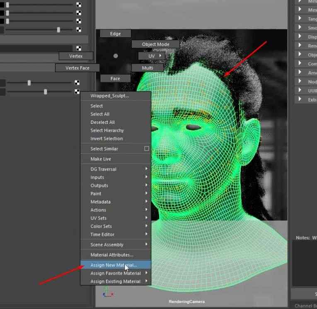Click the checker icon just above the Wrapped_Sculpt menu

coord(77,92)
